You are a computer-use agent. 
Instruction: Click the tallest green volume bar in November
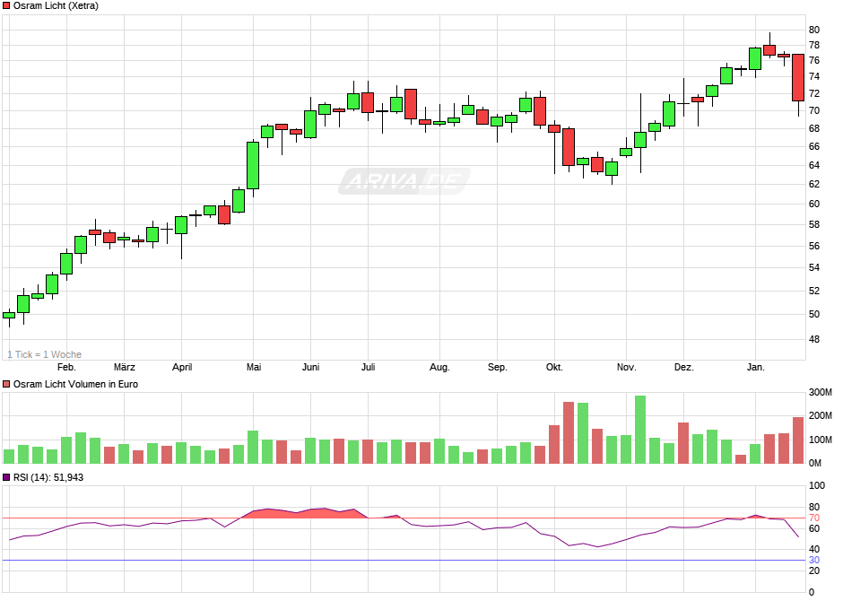[640, 430]
